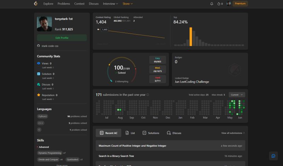Switch to the List tab

[x=130, y=133]
